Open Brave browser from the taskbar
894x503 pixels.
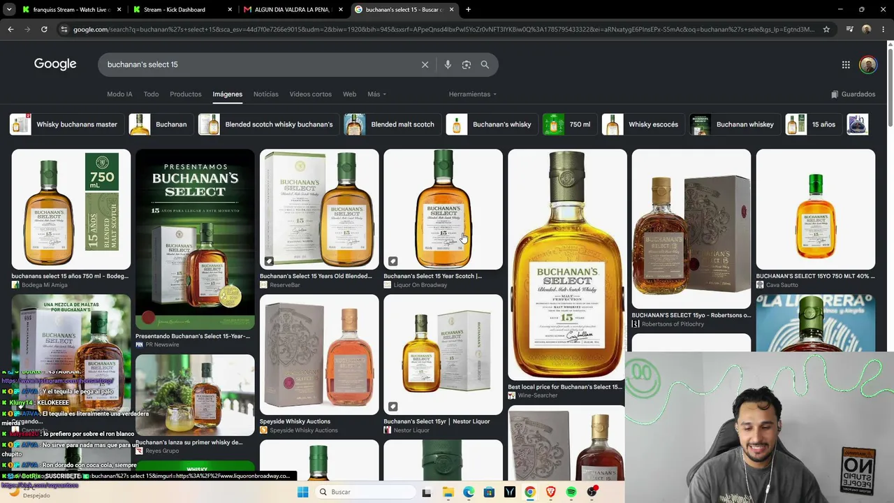pyautogui.click(x=550, y=492)
